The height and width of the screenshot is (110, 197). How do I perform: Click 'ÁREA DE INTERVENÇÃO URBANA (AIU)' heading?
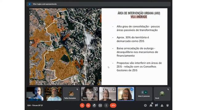[139, 13]
